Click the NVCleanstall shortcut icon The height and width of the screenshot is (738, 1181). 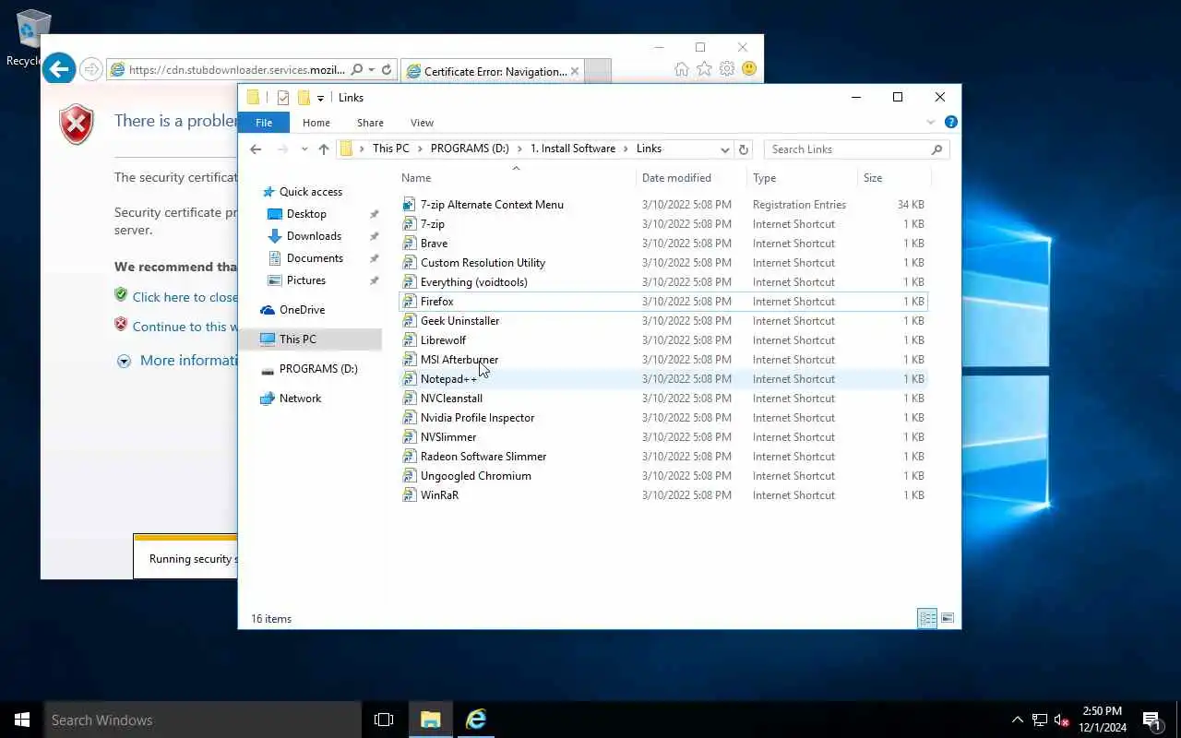pyautogui.click(x=410, y=399)
